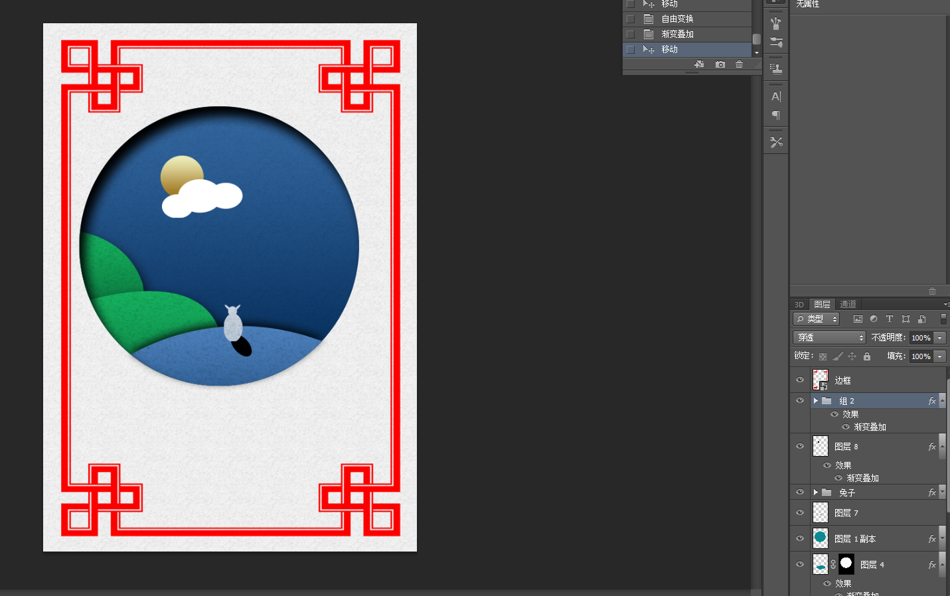950x596 pixels.
Task: Toggle history brush source box for 渐变叠加
Action: 631,35
